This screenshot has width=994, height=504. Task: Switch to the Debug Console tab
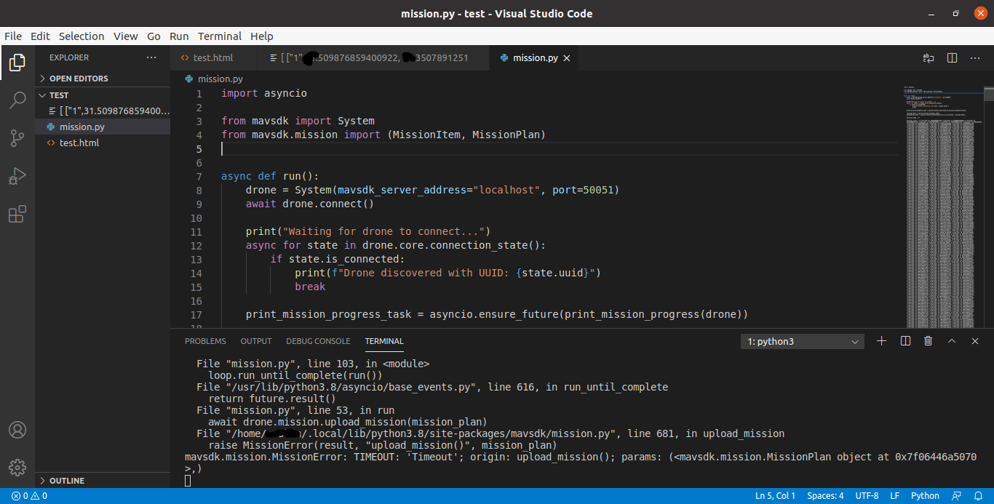coord(318,341)
